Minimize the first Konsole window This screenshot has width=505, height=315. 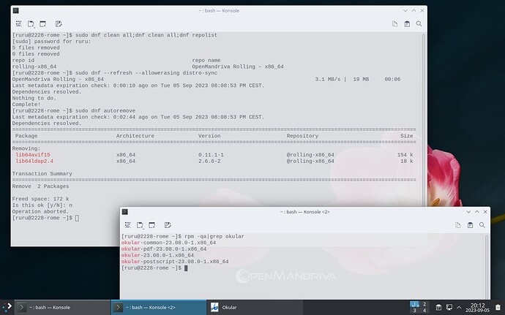point(405,11)
